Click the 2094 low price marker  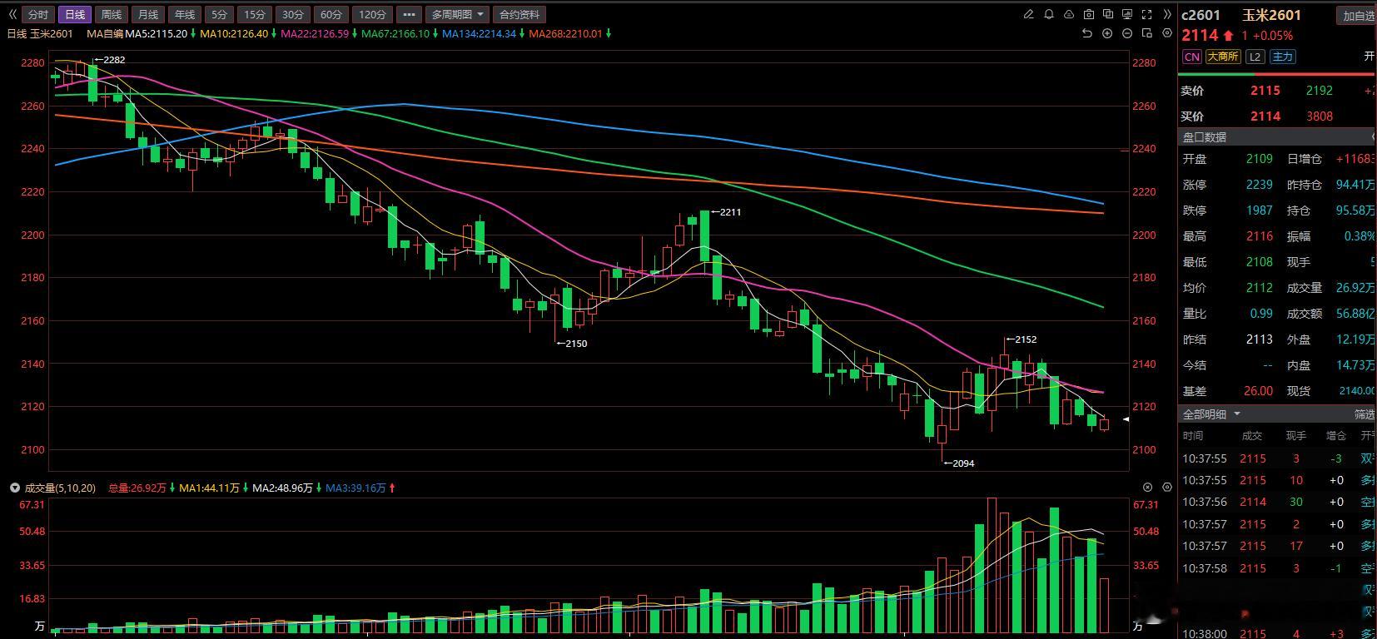click(x=959, y=463)
